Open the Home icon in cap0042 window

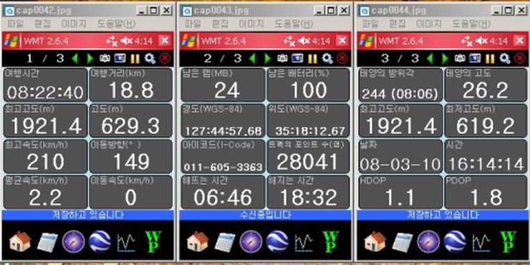(x=19, y=242)
